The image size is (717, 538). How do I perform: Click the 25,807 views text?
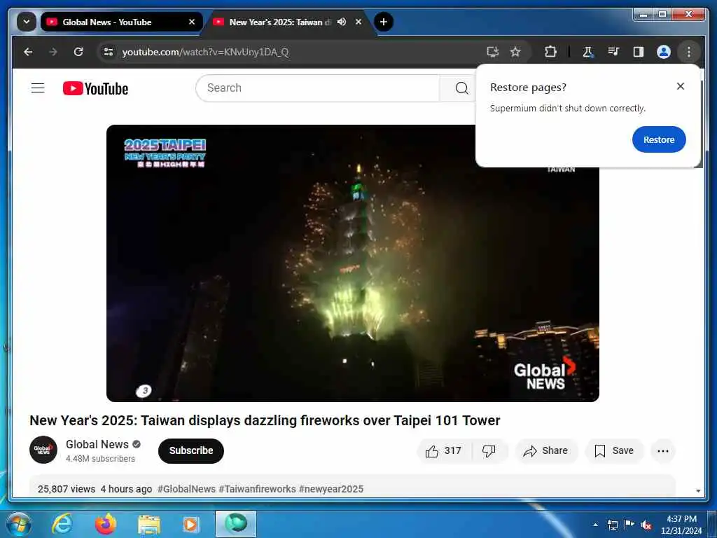pos(67,489)
